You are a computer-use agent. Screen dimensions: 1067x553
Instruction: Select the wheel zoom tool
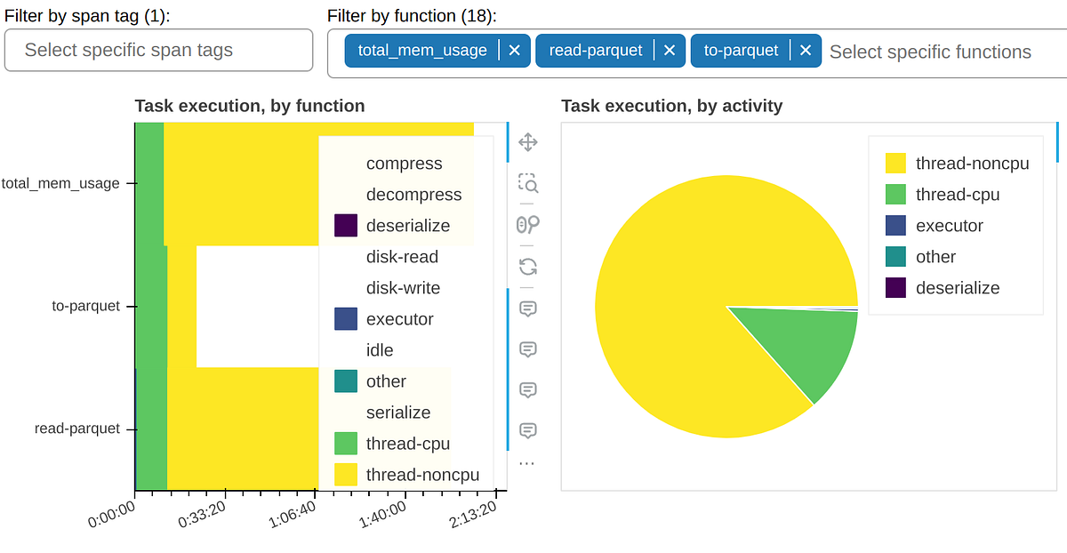(528, 225)
